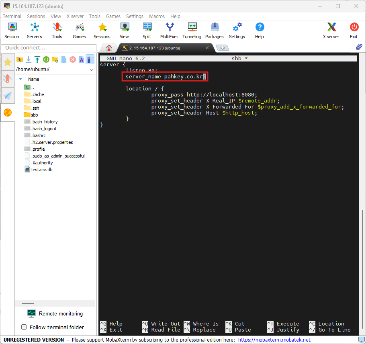This screenshot has width=366, height=344.
Task: Open the paper plane macros sidebar tab
Action: 8,96
